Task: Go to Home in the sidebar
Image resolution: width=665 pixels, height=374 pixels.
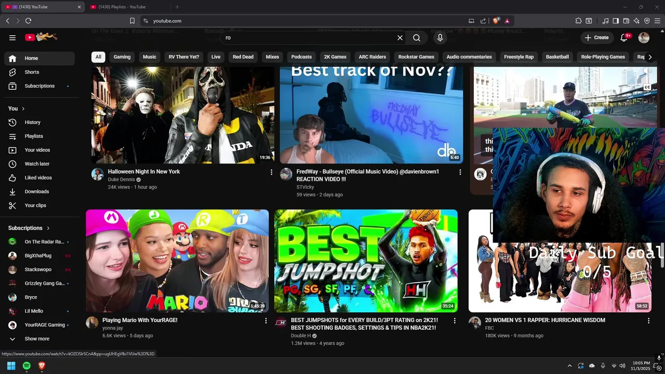Action: 39,58
